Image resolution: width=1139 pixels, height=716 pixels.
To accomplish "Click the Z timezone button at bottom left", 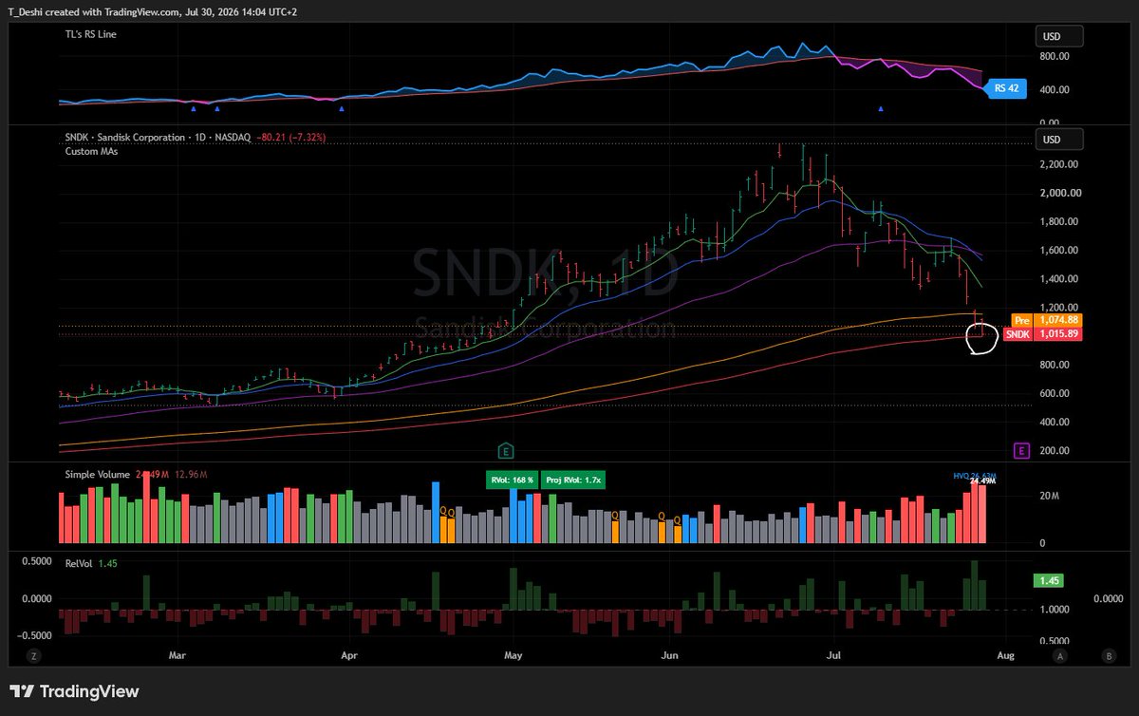I will (32, 655).
